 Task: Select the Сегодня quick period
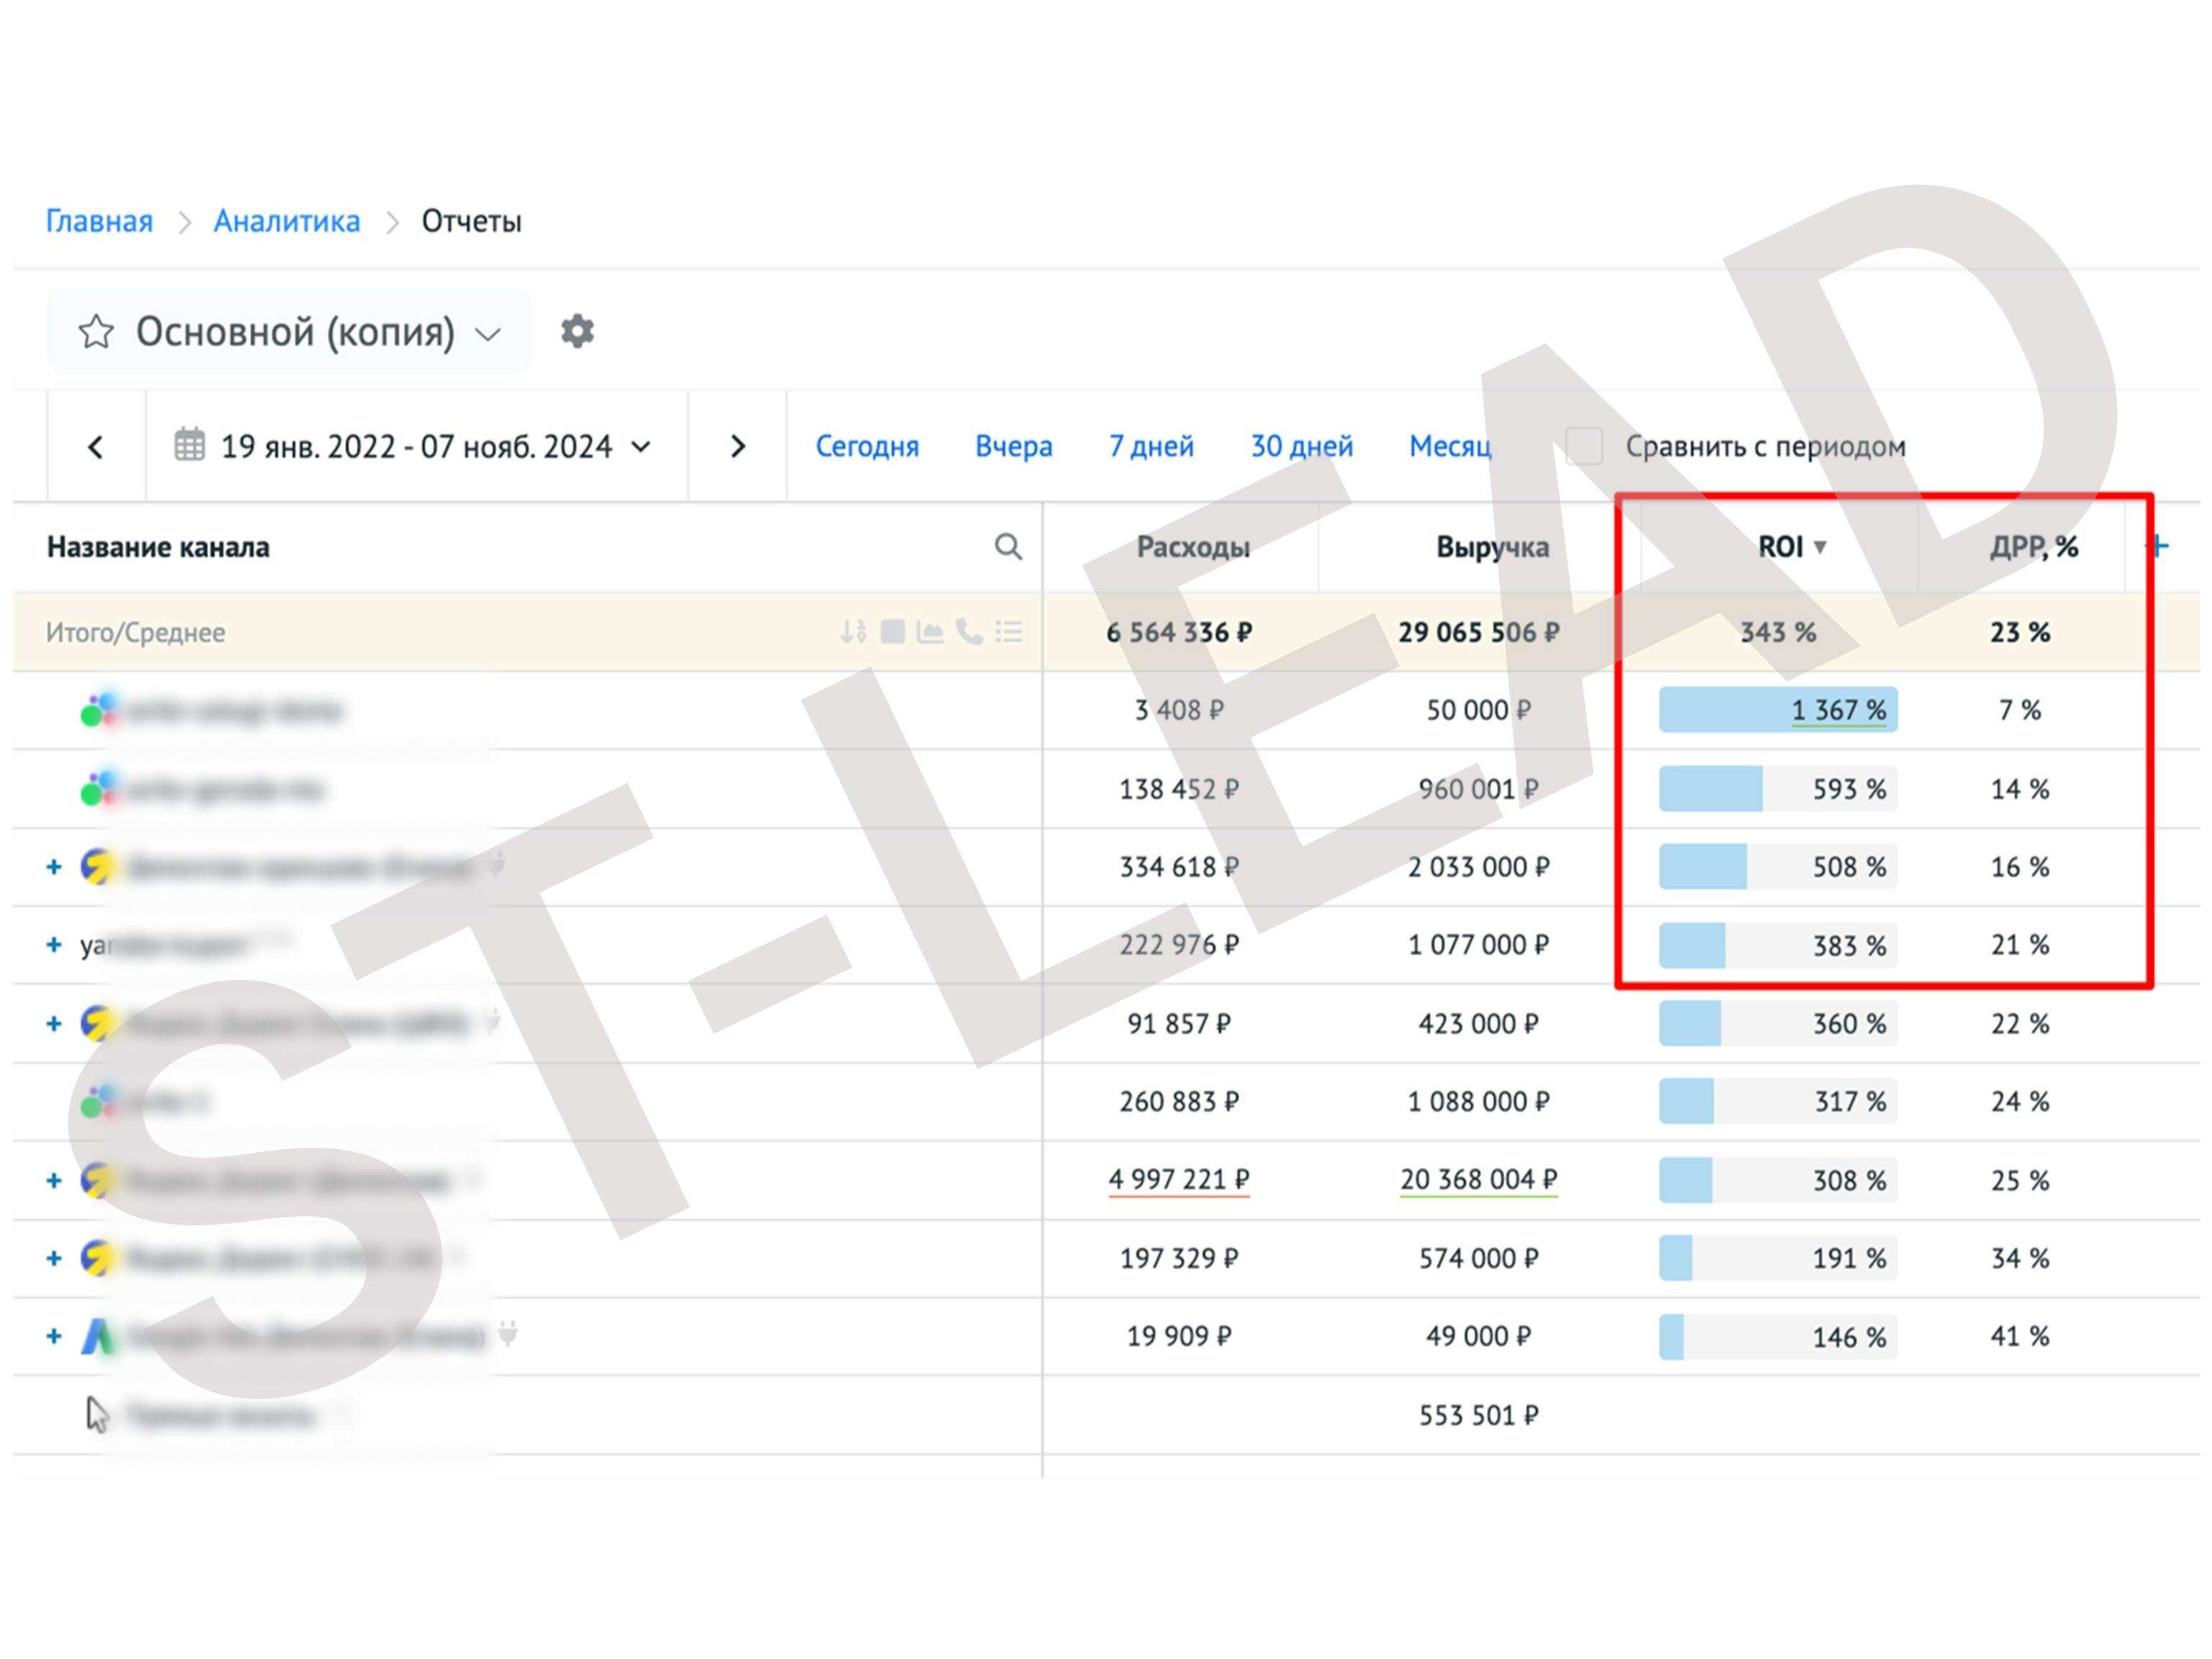[867, 446]
